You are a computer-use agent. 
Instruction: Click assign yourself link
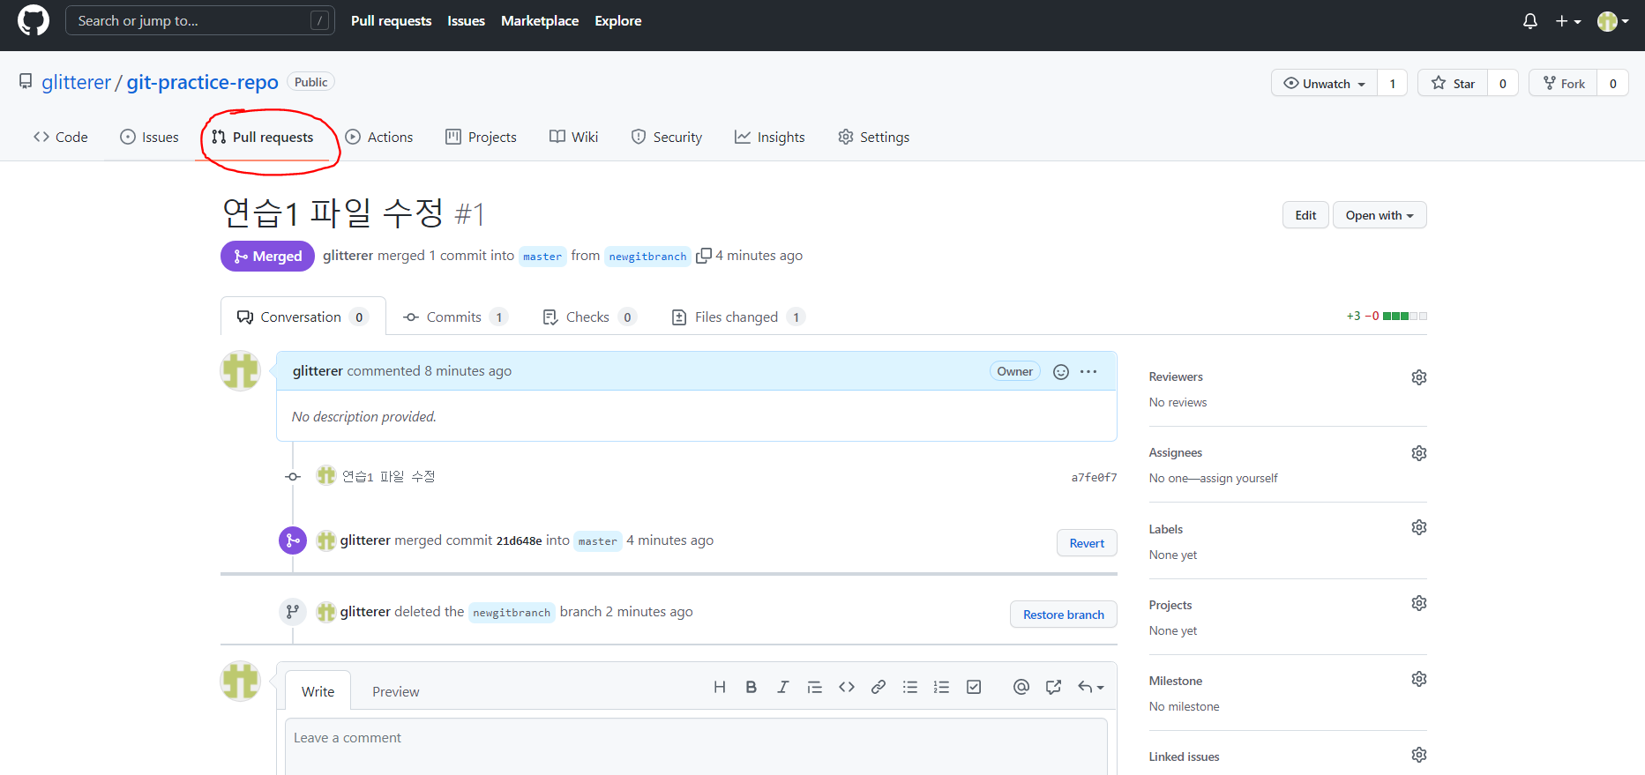coord(1238,478)
